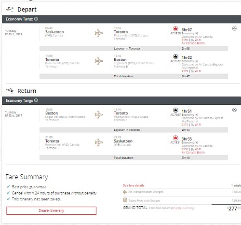
Task: Click the Taxes, Fees and Charges receipt icon
Action: click(x=125, y=200)
